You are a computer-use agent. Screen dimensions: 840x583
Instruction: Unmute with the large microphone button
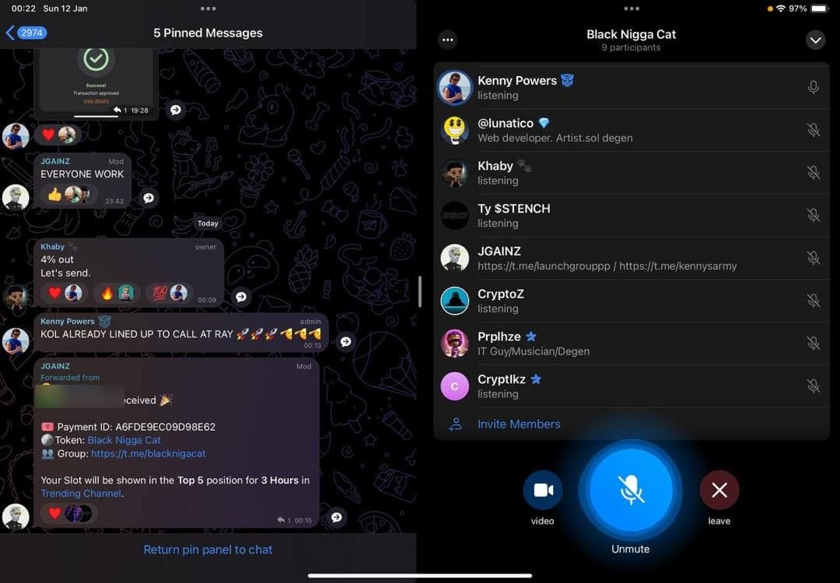(x=630, y=490)
